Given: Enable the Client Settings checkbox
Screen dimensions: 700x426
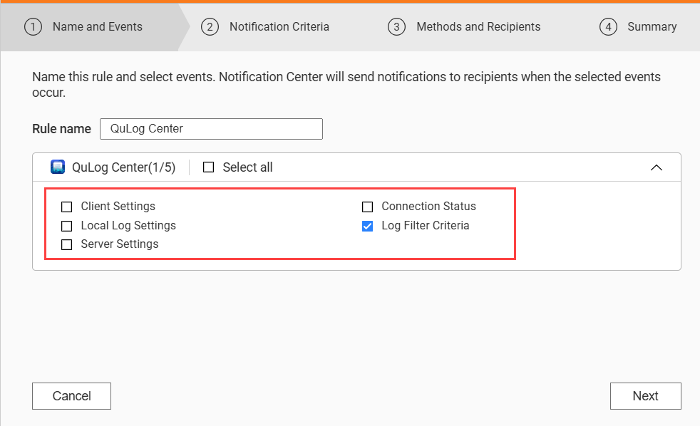Looking at the screenshot, I should pos(67,207).
